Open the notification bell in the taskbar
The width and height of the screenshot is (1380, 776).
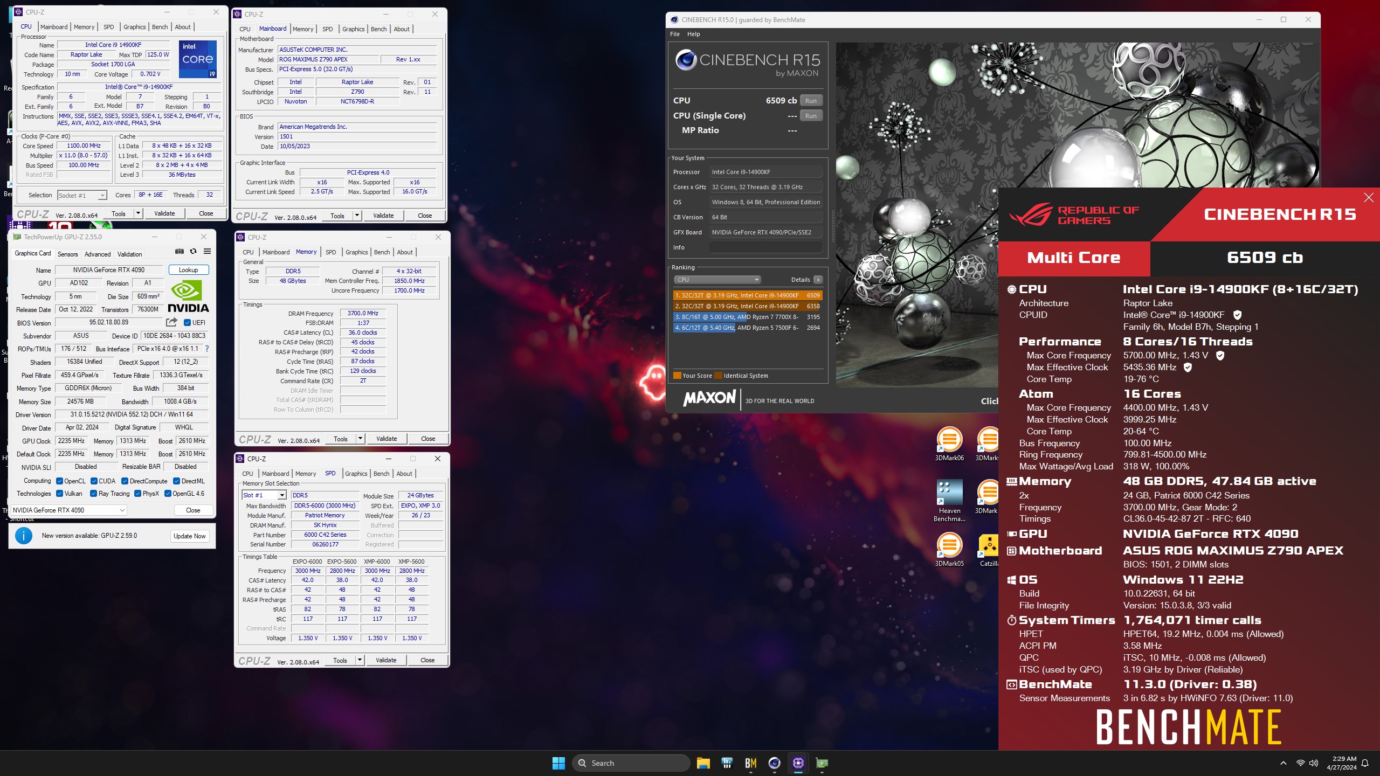(1365, 763)
